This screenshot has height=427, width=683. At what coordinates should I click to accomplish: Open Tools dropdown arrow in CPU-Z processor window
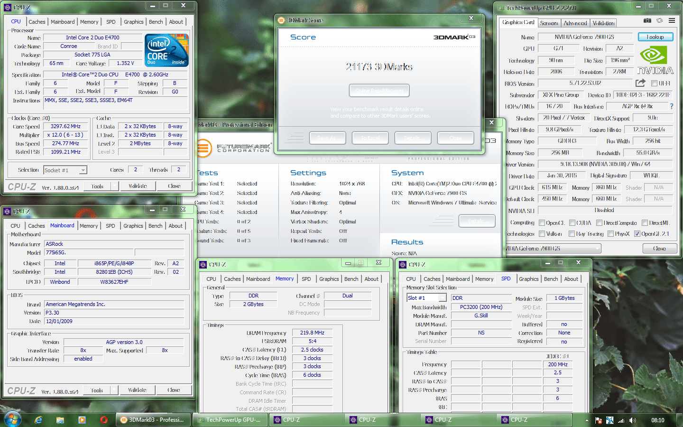point(113,186)
